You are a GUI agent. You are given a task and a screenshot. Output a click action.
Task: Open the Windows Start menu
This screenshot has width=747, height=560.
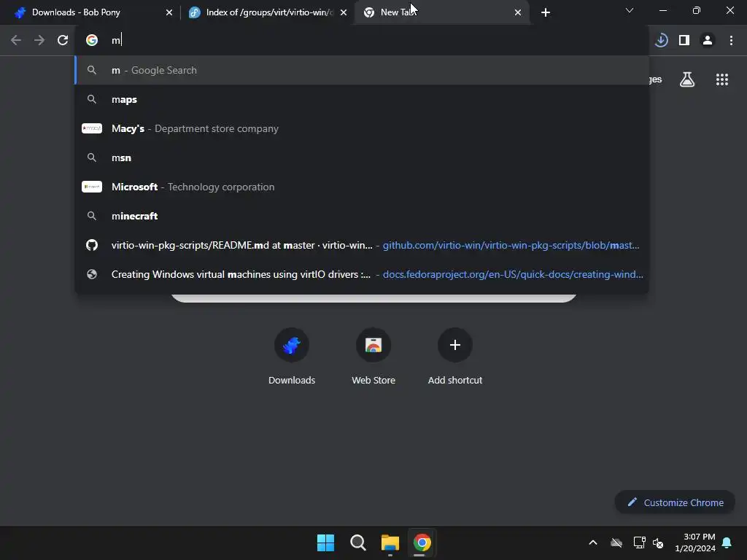click(326, 542)
